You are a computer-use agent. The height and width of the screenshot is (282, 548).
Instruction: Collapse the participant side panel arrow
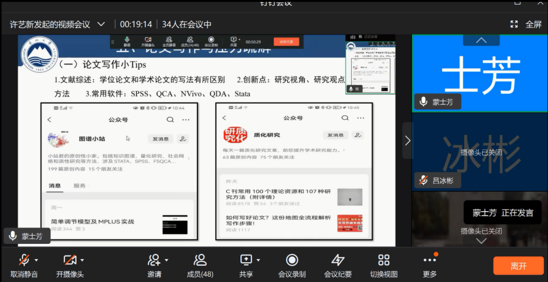pos(407,140)
